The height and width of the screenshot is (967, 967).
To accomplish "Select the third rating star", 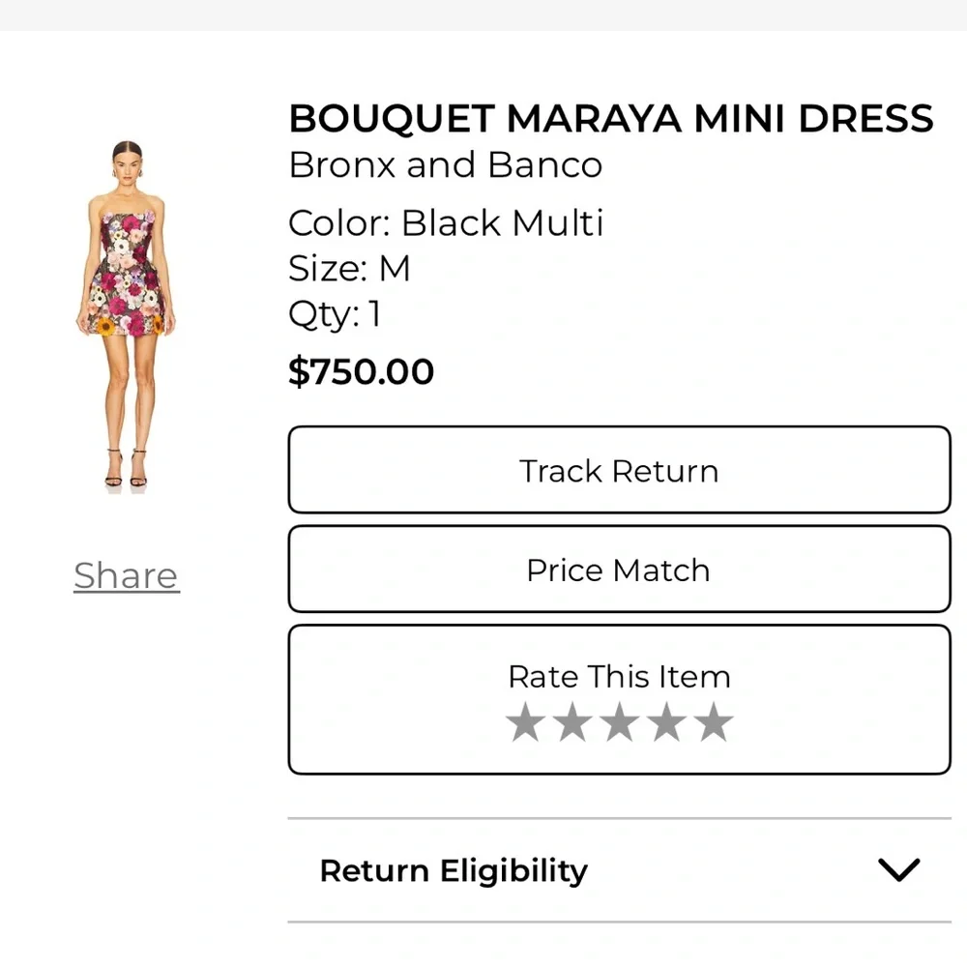I will [620, 721].
